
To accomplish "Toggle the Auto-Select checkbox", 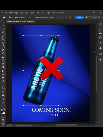I will pyautogui.click(x=16, y=17).
